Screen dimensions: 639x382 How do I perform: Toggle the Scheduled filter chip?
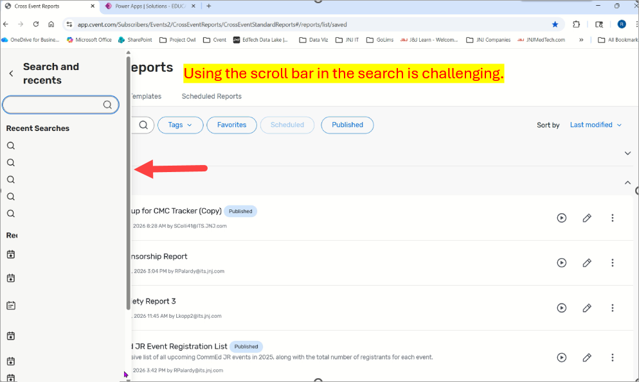tap(287, 125)
